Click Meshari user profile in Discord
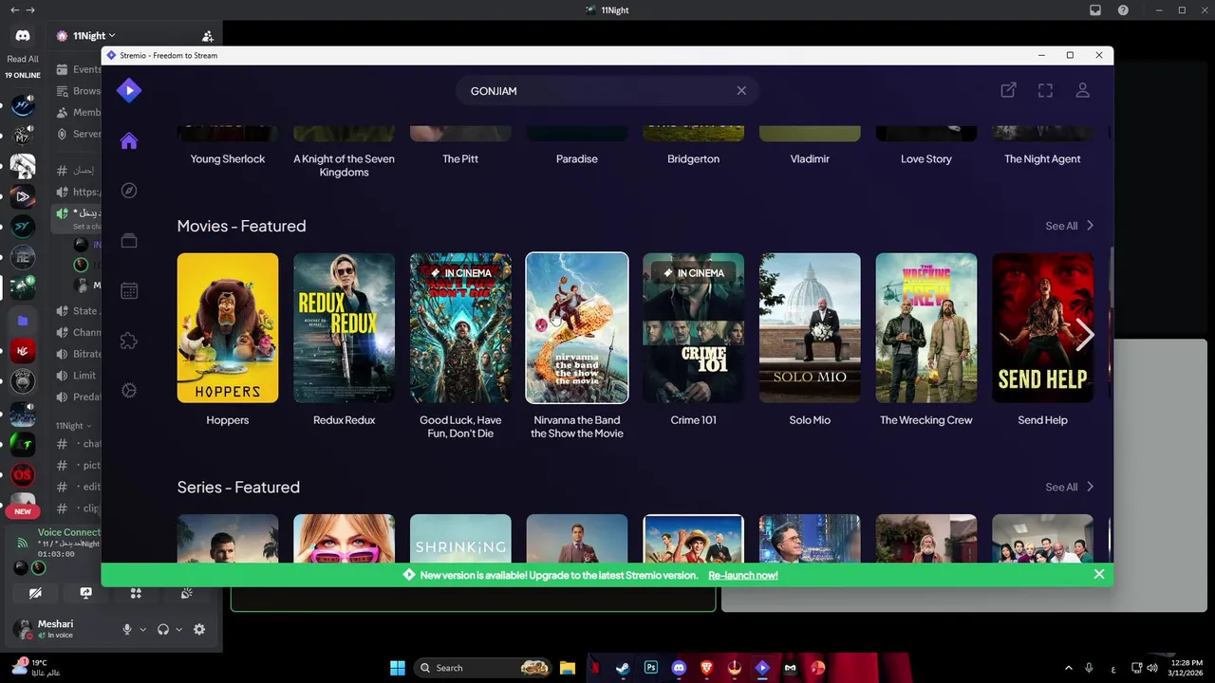Image resolution: width=1215 pixels, height=683 pixels. tap(56, 629)
